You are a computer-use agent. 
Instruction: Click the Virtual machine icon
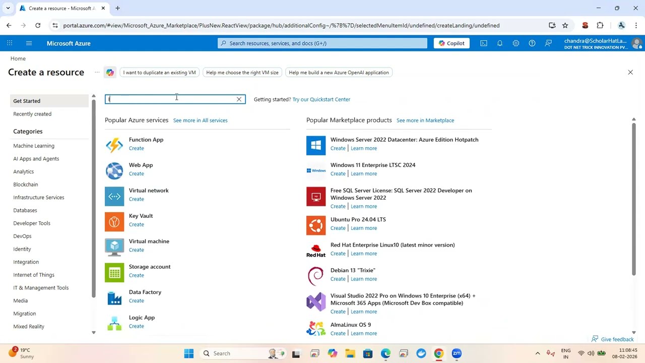(114, 247)
